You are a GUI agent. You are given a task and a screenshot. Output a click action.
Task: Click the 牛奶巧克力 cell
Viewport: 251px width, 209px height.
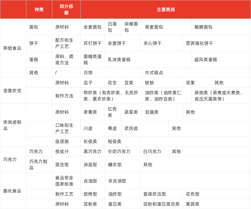pyautogui.click(x=123, y=151)
